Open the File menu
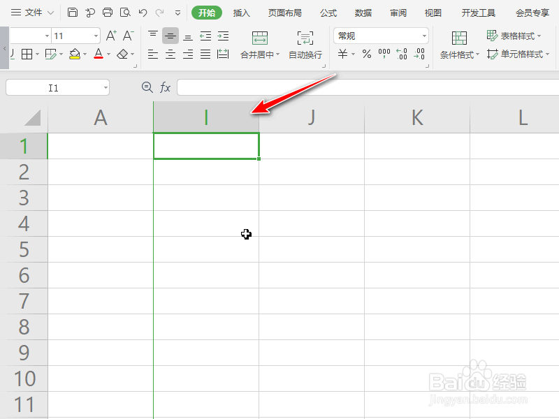 point(32,13)
